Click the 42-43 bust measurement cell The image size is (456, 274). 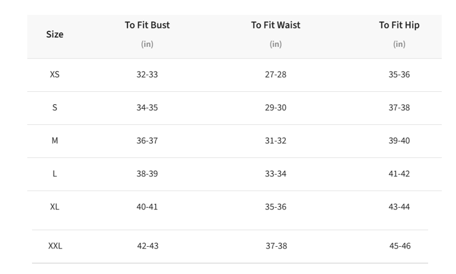coord(148,246)
